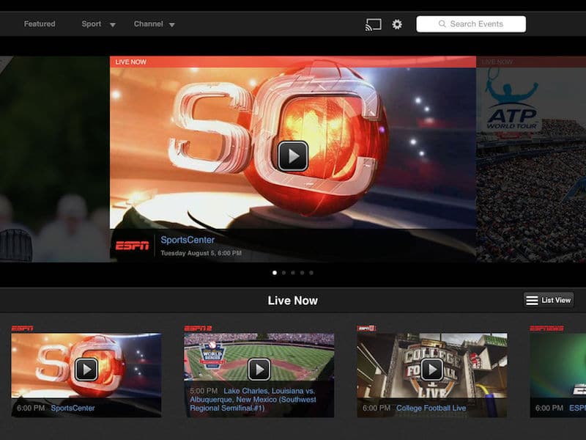Select the College Football Live title
The width and height of the screenshot is (586, 440).
click(x=431, y=408)
